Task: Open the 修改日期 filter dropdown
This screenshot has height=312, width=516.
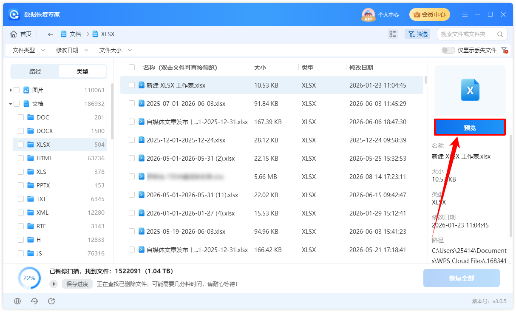Action: tap(72, 50)
